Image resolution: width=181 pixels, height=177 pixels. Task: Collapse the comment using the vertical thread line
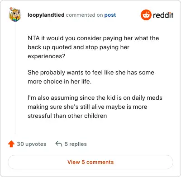point(15,78)
